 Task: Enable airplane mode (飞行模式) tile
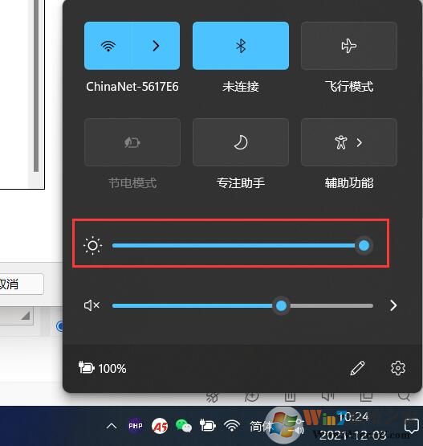click(349, 46)
